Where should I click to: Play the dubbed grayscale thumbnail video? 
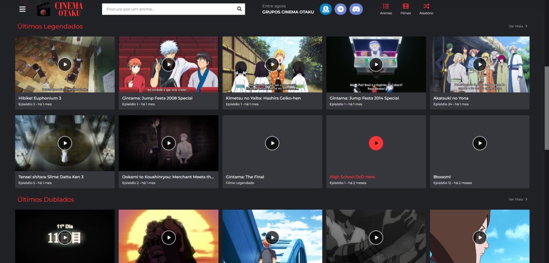pyautogui.click(x=376, y=237)
